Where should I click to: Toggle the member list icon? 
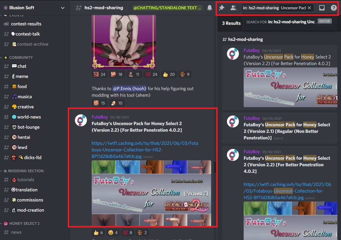point(233,8)
